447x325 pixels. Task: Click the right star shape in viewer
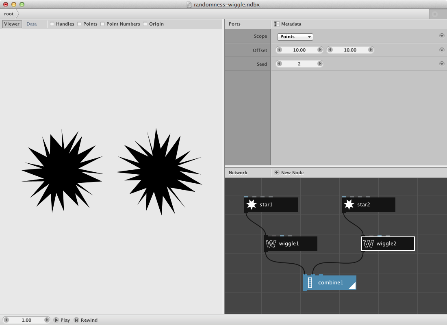point(159,172)
